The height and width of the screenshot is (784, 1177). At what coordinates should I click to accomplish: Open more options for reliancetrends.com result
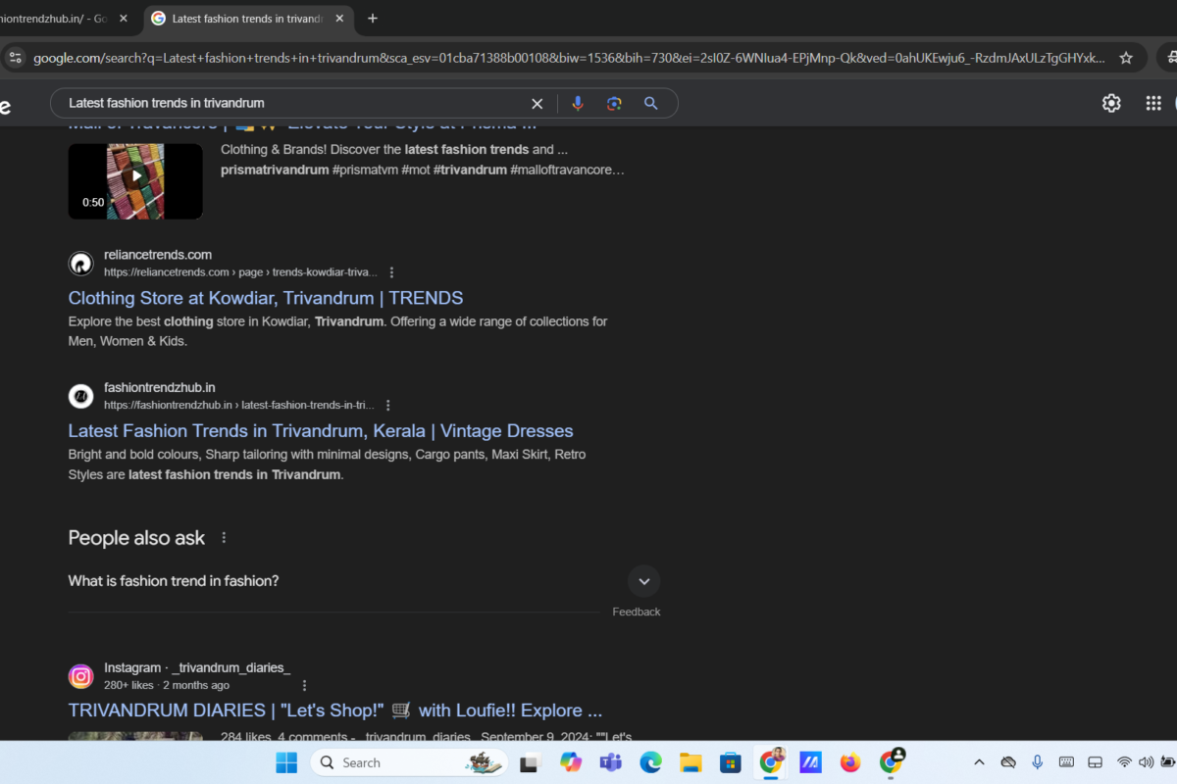[x=392, y=272]
